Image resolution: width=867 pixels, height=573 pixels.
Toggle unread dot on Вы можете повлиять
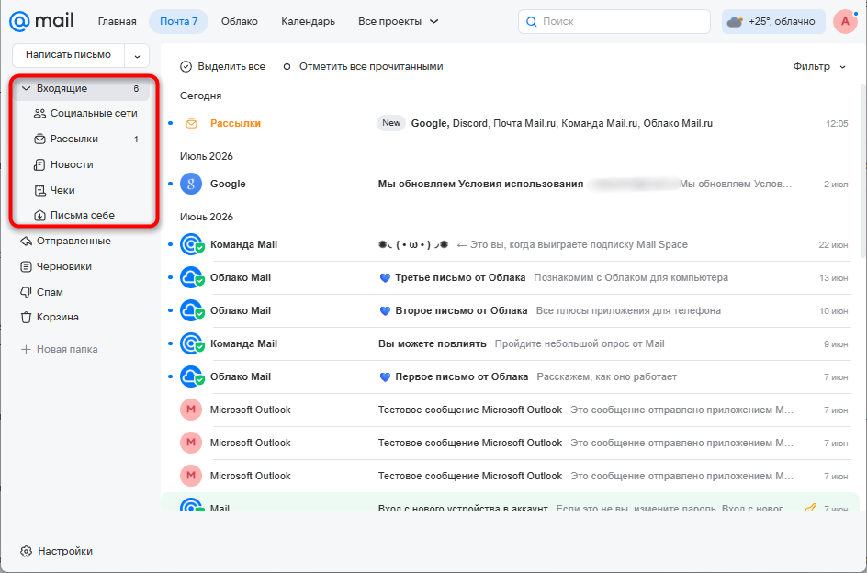point(170,344)
